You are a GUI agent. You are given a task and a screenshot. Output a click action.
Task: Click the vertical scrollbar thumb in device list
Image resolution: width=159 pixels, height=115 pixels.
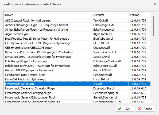click(153, 26)
